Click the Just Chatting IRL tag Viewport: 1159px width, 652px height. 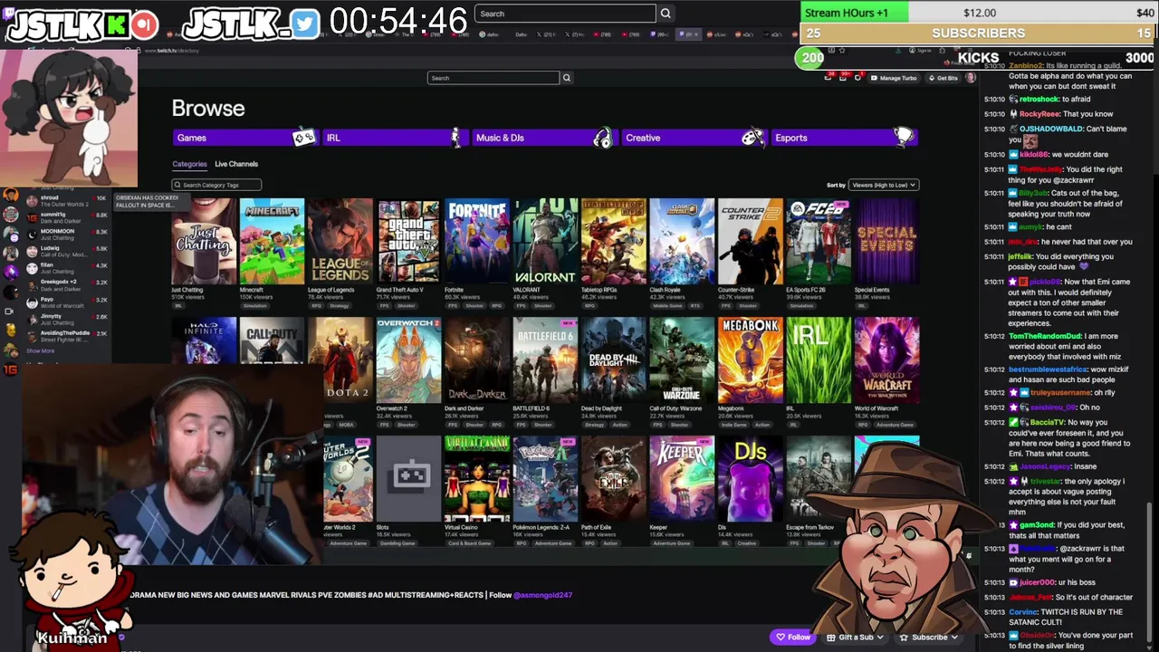pos(178,305)
